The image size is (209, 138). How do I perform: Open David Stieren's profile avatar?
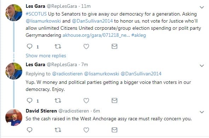[x=14, y=117]
